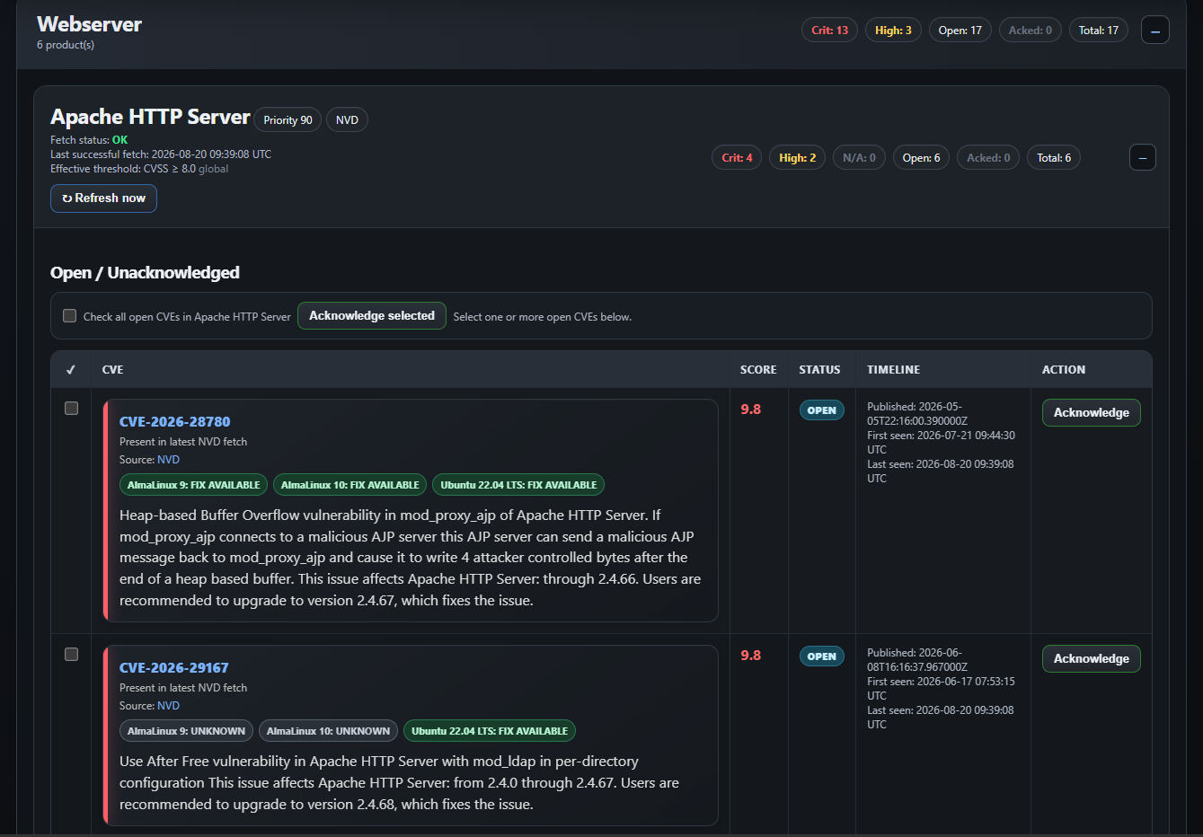Viewport: 1203px width, 837px height.
Task: Click the Apache Crit: 4 badge
Action: 738,158
